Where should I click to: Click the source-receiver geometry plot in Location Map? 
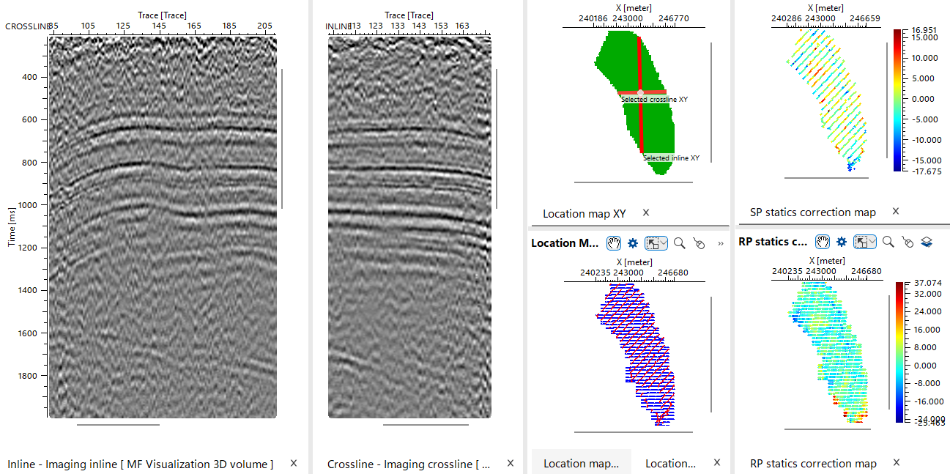pos(634,355)
